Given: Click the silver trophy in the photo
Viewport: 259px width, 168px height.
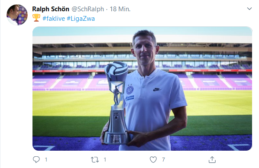Looking at the screenshot, I should tap(116, 103).
